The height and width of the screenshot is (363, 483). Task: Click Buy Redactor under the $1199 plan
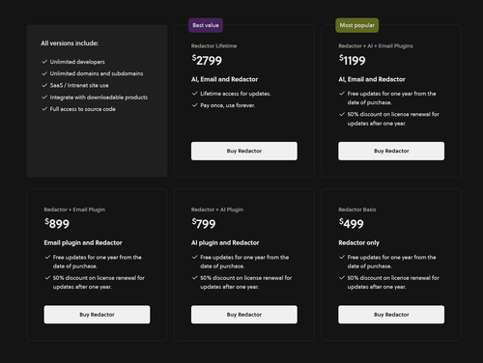(391, 151)
